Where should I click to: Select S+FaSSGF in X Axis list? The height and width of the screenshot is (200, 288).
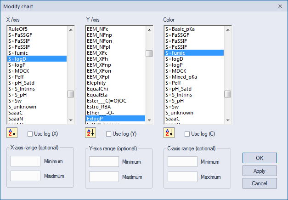pyautogui.click(x=37, y=35)
